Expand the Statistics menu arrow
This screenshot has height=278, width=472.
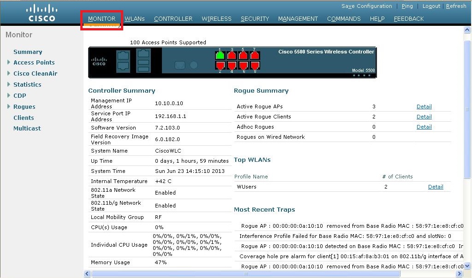tap(9, 84)
